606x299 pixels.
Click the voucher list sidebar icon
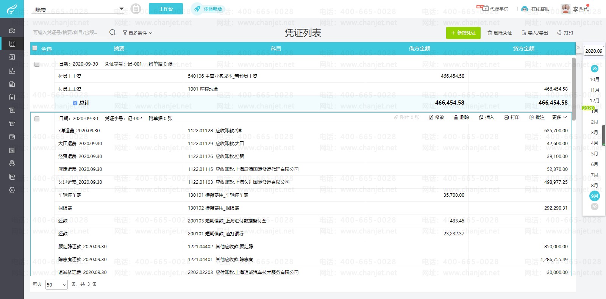pos(12,44)
